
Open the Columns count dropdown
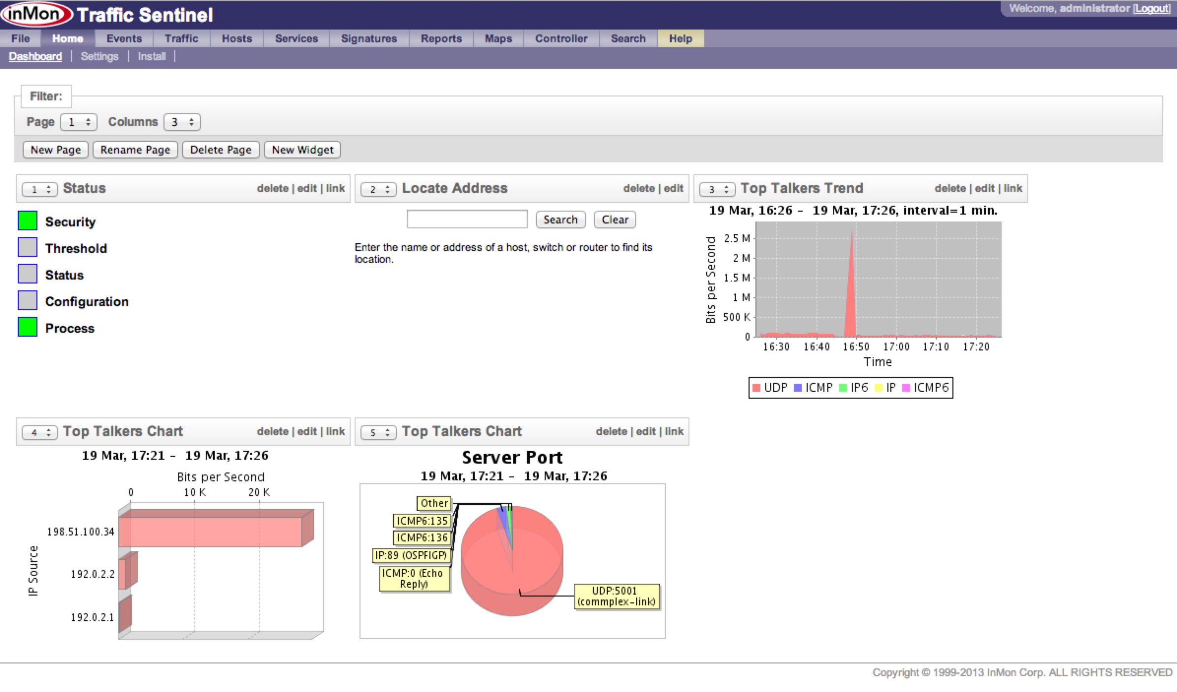pos(182,122)
